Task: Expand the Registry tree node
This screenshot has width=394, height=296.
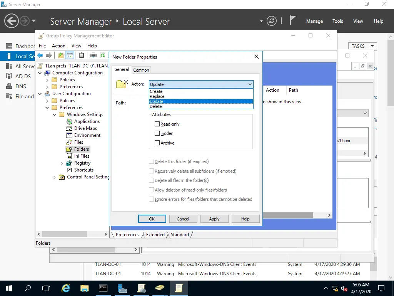Action: point(62,163)
